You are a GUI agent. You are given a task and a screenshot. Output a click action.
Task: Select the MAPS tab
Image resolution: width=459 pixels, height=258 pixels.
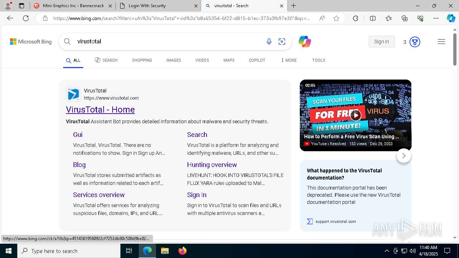pos(229,60)
